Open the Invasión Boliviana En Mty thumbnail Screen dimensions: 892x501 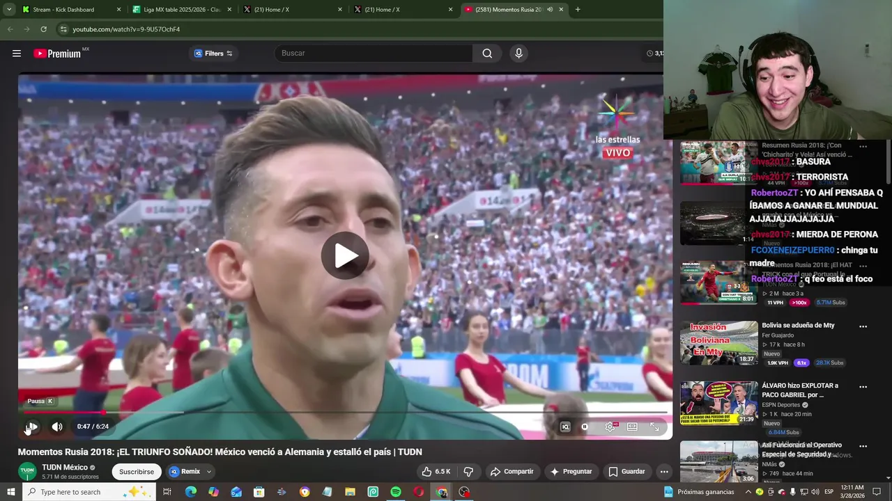point(718,342)
